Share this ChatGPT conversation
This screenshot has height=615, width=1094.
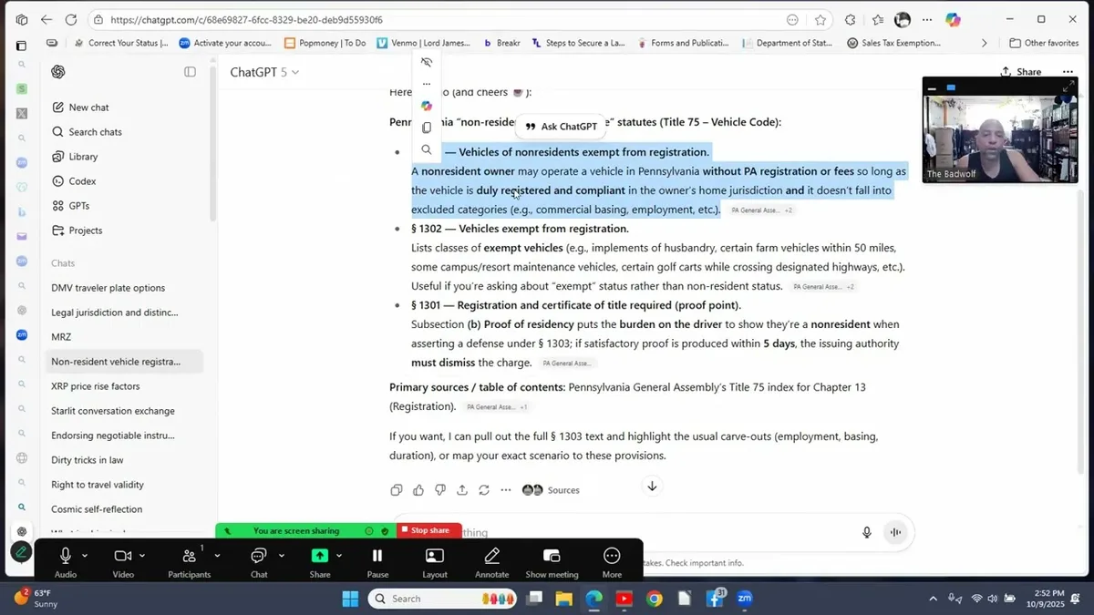point(1020,72)
